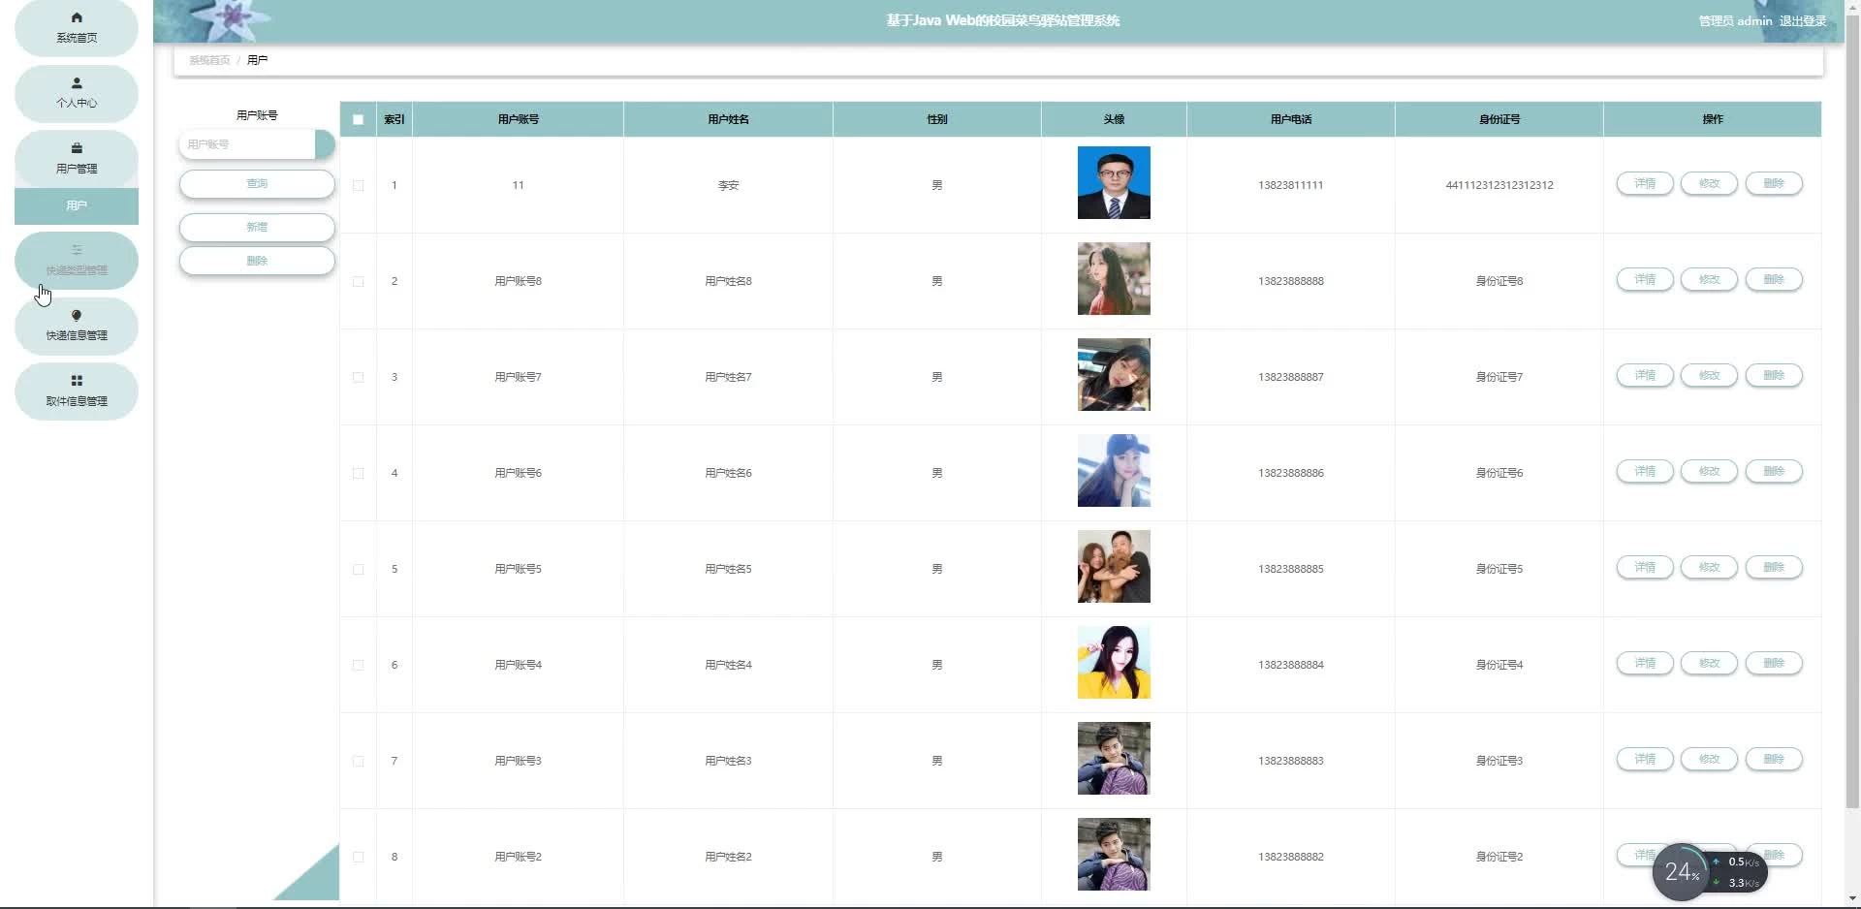Click 系统首页 breadcrumb link
The height and width of the screenshot is (909, 1861).
tap(209, 60)
